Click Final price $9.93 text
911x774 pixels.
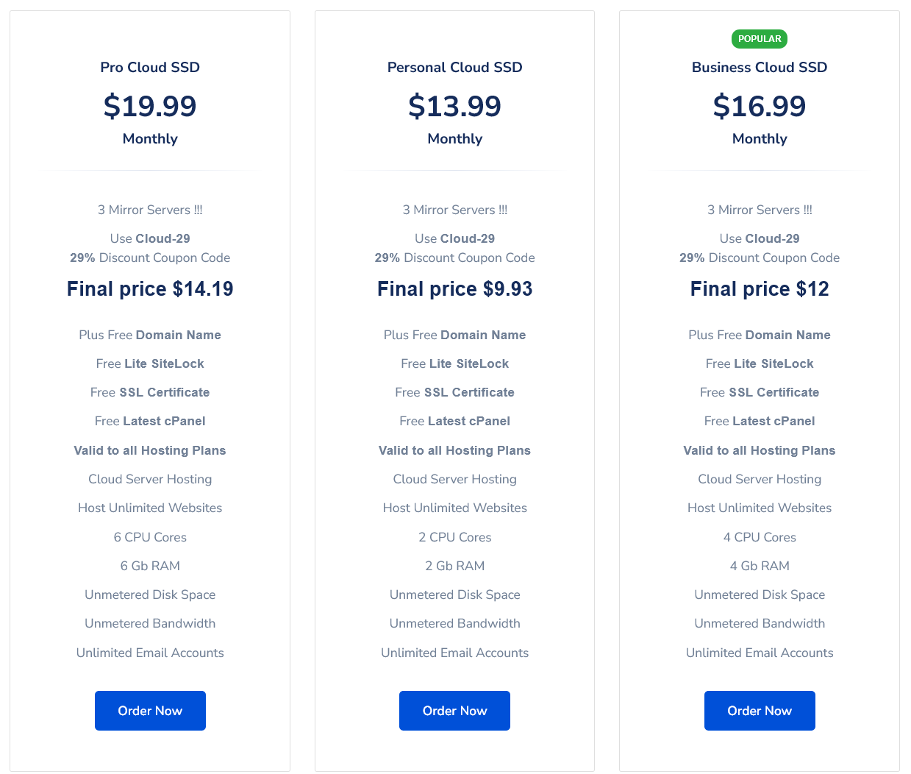(x=454, y=289)
